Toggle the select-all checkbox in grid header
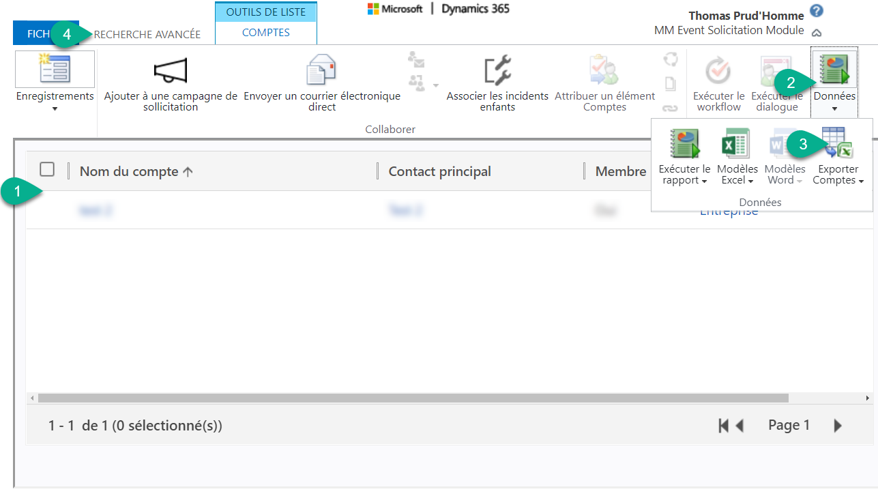Image resolution: width=878 pixels, height=498 pixels. pyautogui.click(x=47, y=170)
